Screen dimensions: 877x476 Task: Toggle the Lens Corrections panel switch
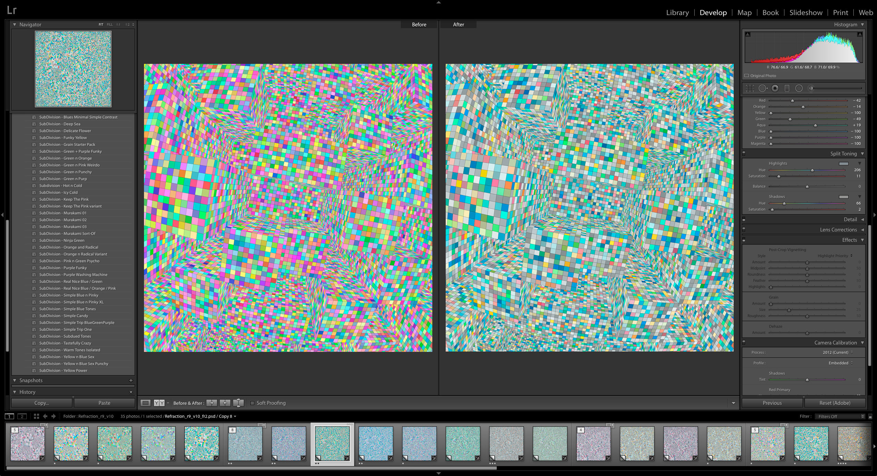tap(744, 230)
